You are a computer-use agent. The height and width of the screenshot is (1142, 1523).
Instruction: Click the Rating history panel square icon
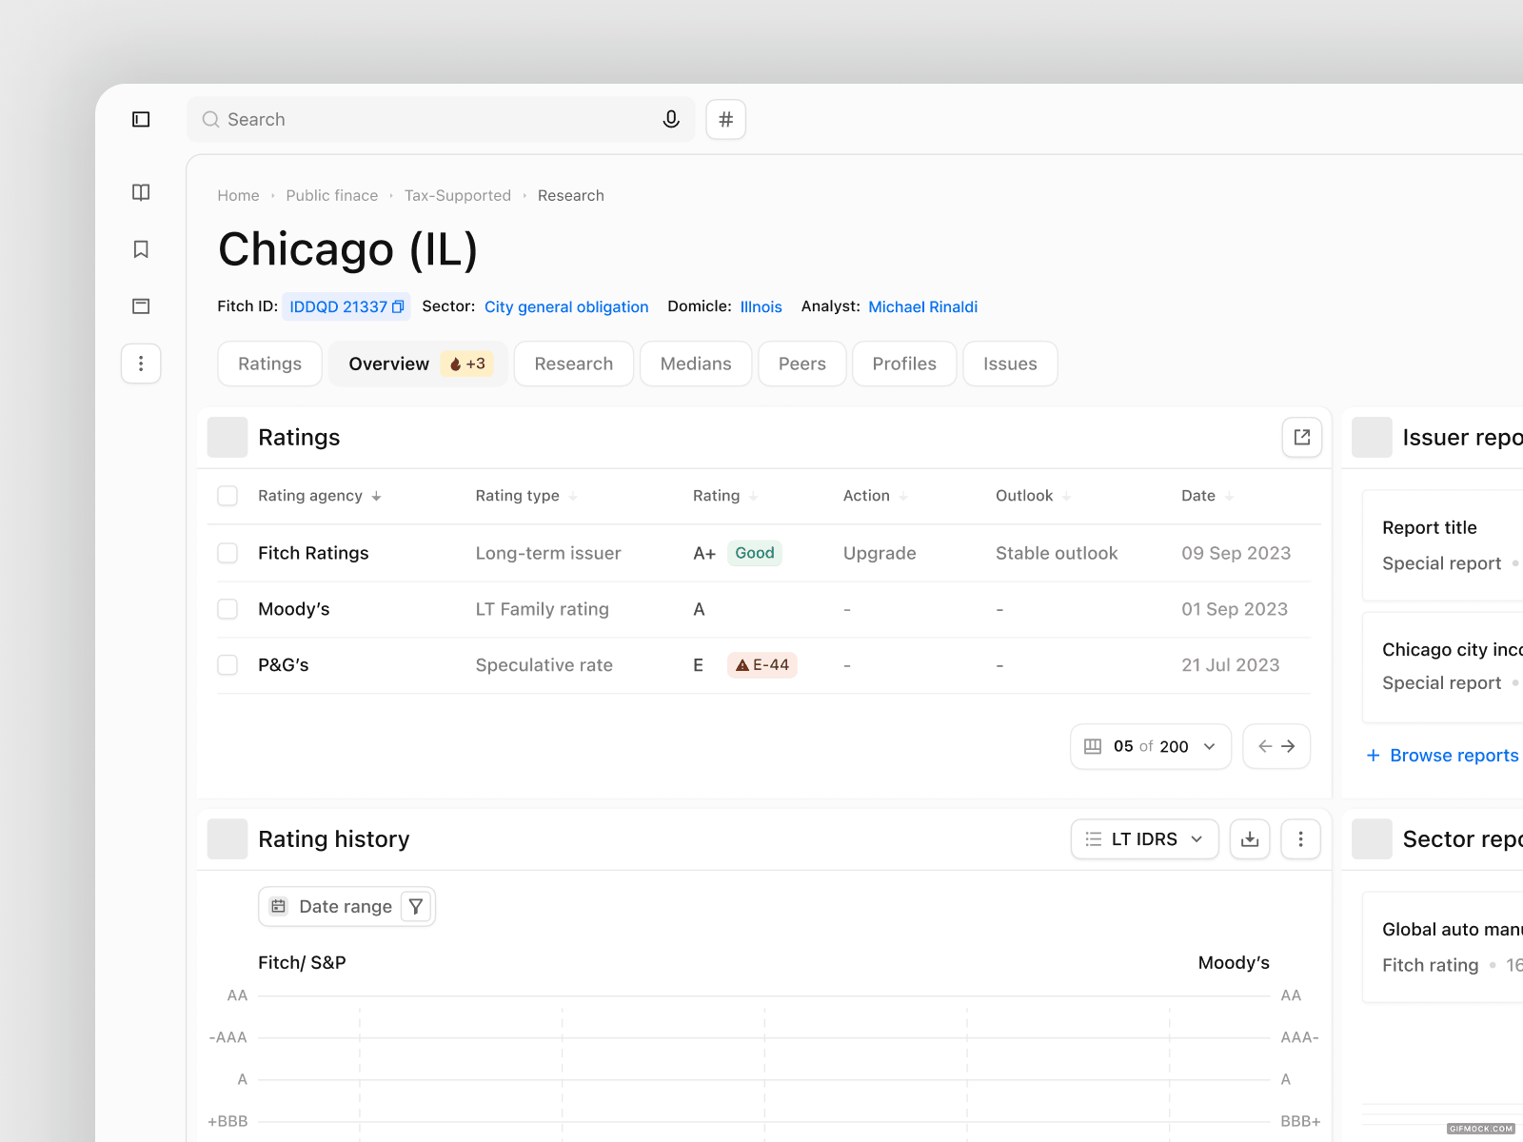point(227,839)
